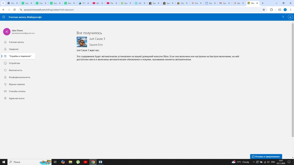Close the active Mic tab
Image resolution: width=294 pixels, height=165 pixels.
[x=257, y=3]
